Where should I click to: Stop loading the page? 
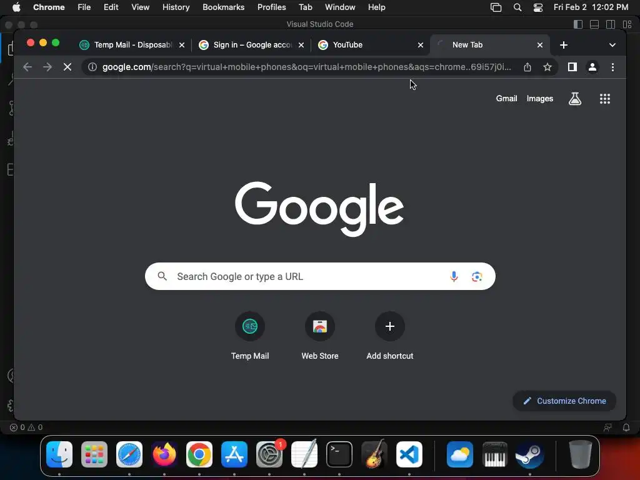click(67, 67)
